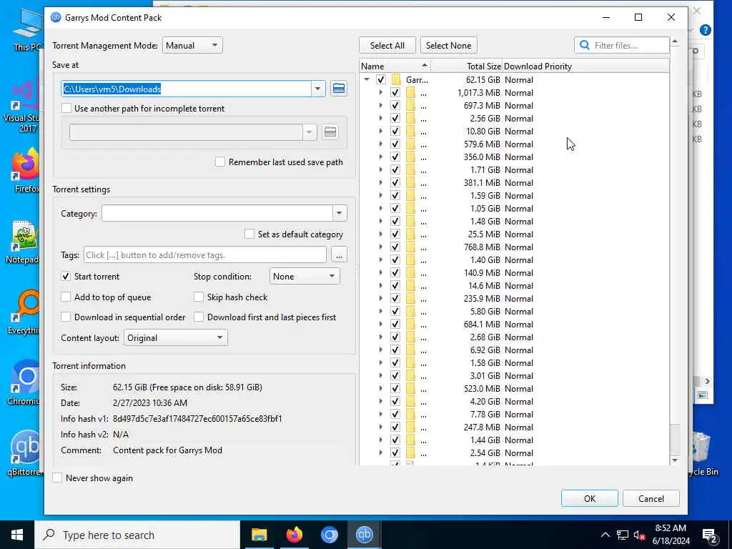Click in the Filter files field
This screenshot has height=549, width=732.
[x=622, y=45]
